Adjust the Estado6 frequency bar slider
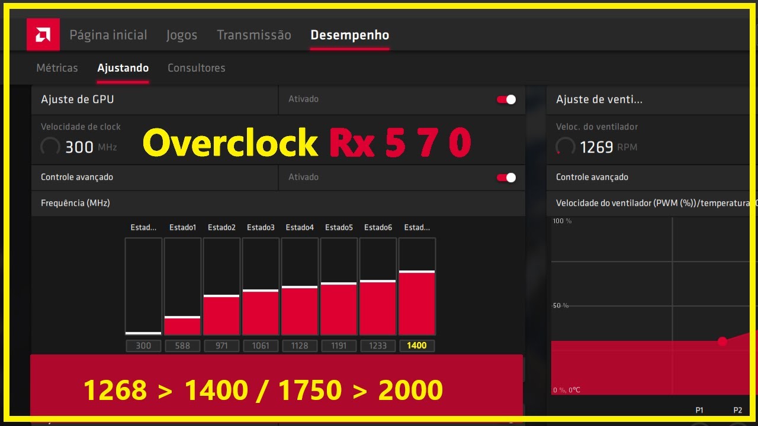 point(378,287)
